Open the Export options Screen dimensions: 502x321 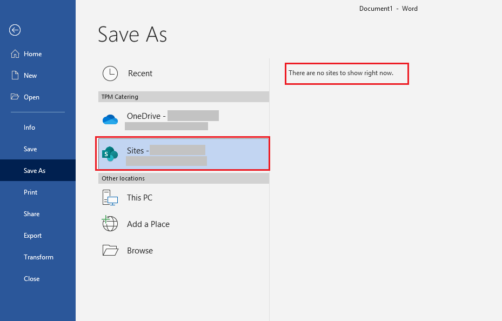[32, 235]
